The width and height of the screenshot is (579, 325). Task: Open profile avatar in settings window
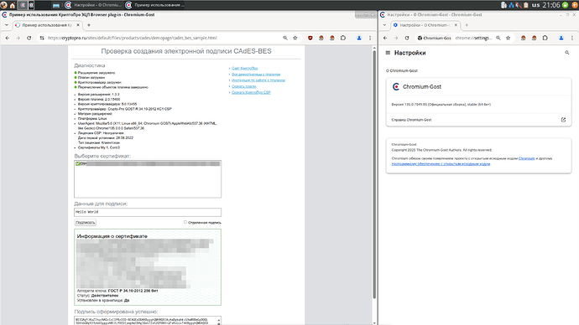click(x=561, y=38)
